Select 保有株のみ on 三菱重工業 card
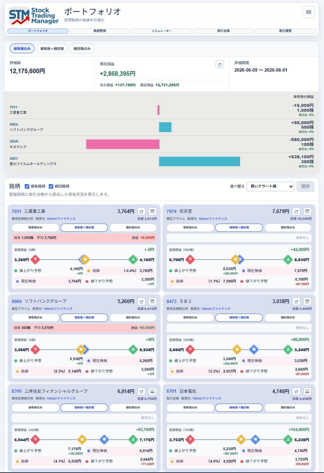 coord(35,228)
